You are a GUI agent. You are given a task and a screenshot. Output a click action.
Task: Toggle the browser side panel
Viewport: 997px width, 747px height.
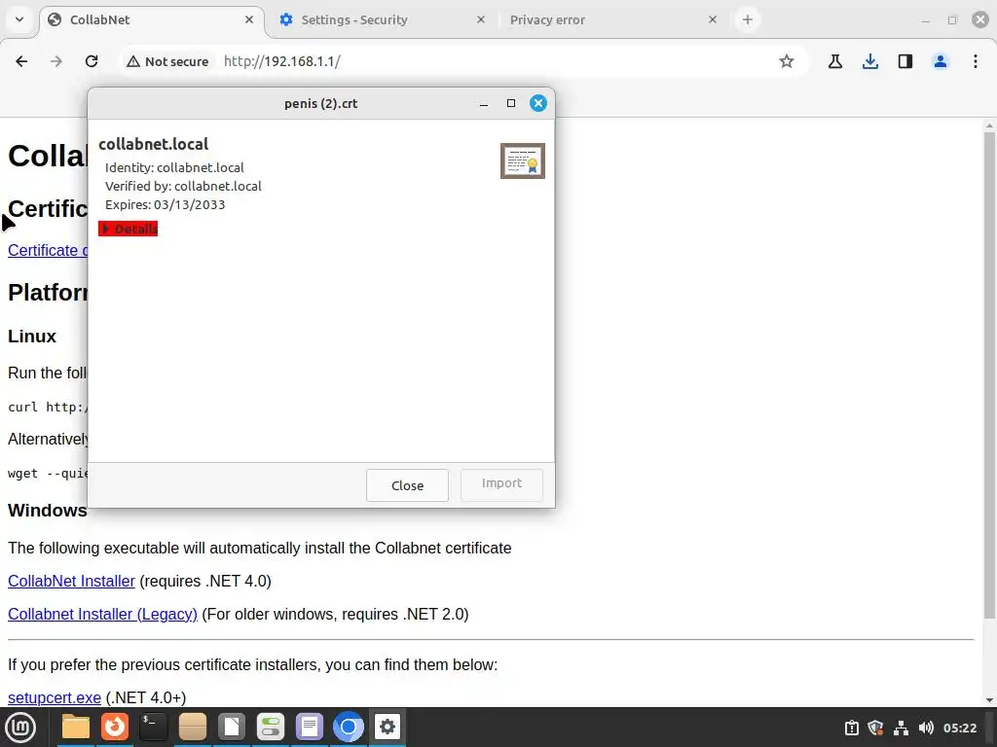click(x=905, y=61)
